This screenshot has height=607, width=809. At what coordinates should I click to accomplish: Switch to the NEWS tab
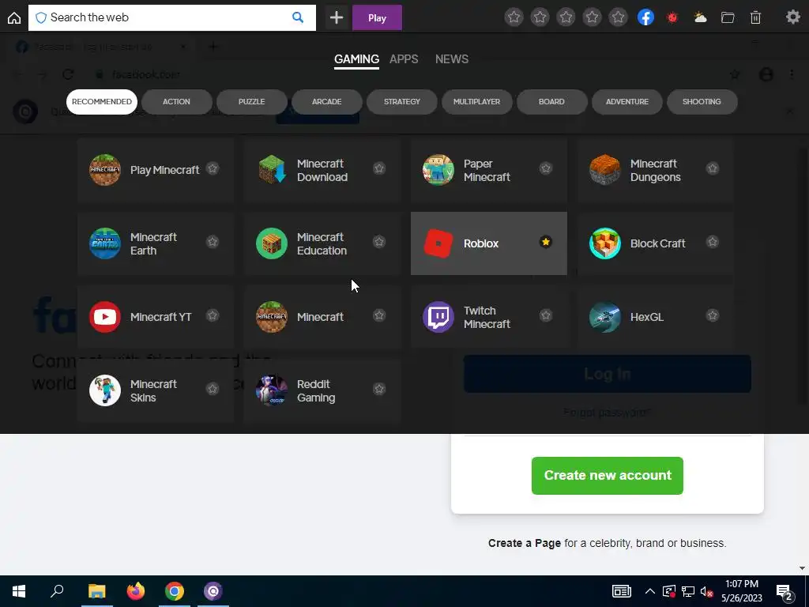(452, 59)
